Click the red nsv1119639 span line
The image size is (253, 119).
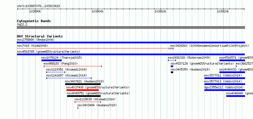tap(88, 102)
